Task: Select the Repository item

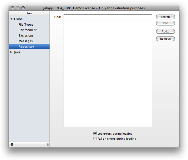Action: click(29, 47)
